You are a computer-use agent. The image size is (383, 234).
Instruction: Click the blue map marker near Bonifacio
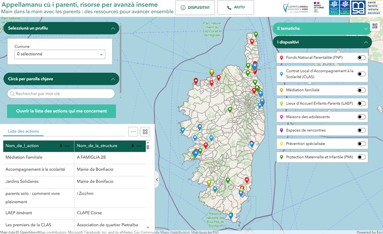tap(231, 216)
